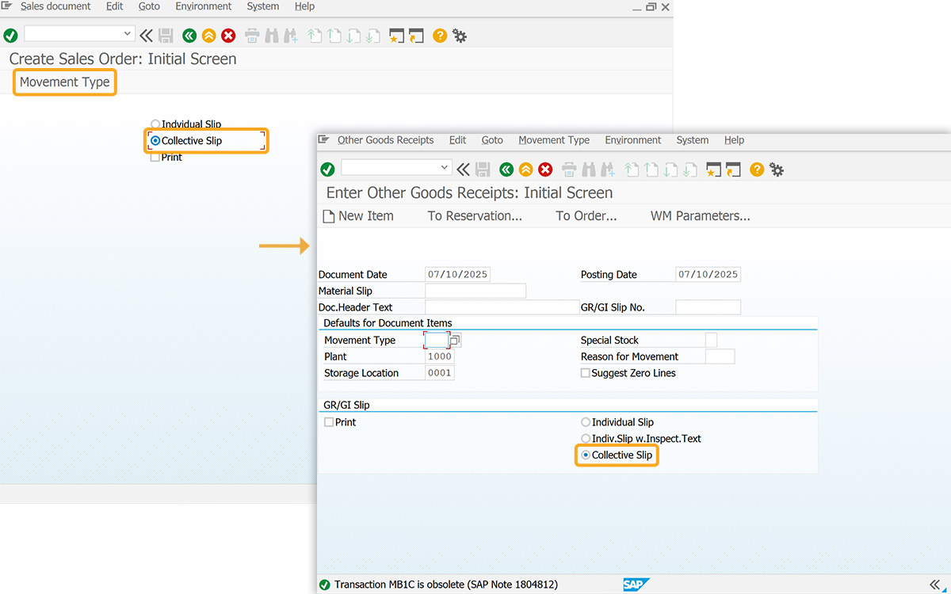The width and height of the screenshot is (951, 594).
Task: Click green Enter checkmark in Goods Receipts window
Action: (327, 169)
